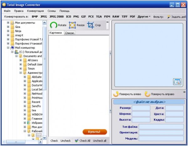Select the Recent folder
Image resolution: width=188 pixels, height=146 pixels.
pos(36,102)
